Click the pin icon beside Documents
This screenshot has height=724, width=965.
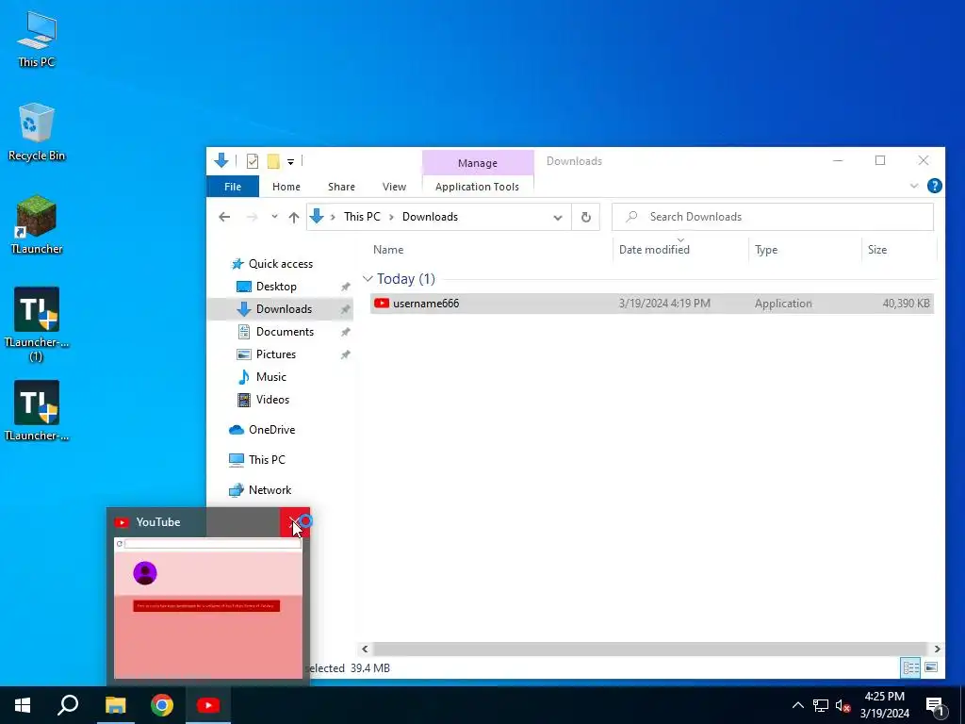click(x=346, y=333)
